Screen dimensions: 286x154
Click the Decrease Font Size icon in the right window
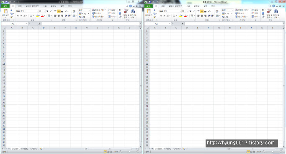click(194, 11)
